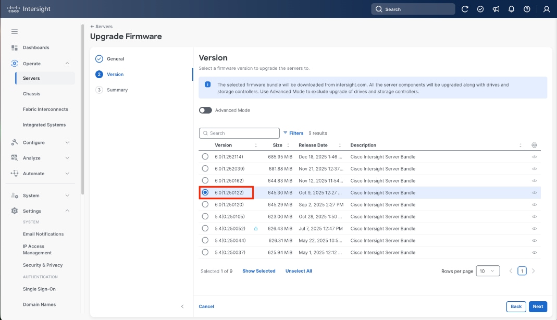Screen dimensions: 557x320
Task: Open the help question mark icon
Action: click(527, 9)
